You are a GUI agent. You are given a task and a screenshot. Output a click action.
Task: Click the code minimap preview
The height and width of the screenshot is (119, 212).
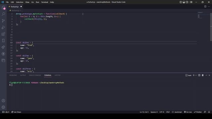(x=200, y=15)
